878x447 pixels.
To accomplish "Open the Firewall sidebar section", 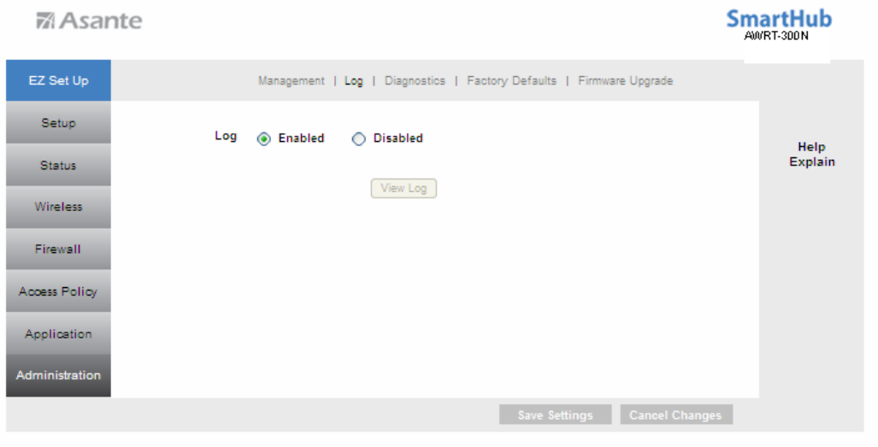I will (x=58, y=249).
